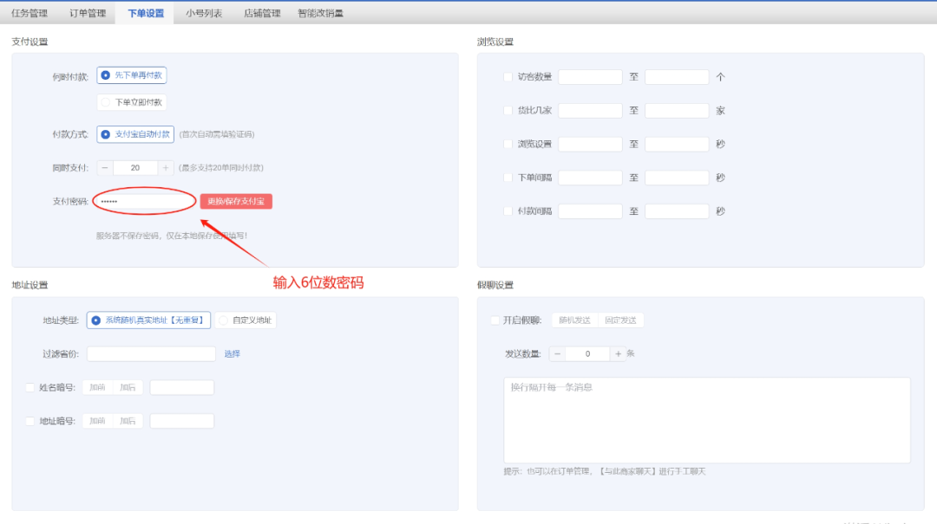Enable the 开启假聊 checkbox
The image size is (937, 524).
[495, 320]
